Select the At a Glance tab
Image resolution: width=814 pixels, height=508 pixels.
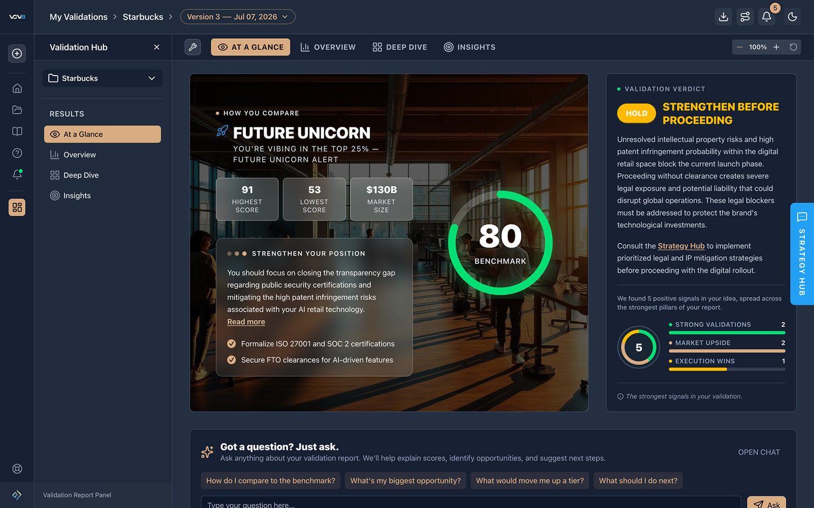click(251, 47)
